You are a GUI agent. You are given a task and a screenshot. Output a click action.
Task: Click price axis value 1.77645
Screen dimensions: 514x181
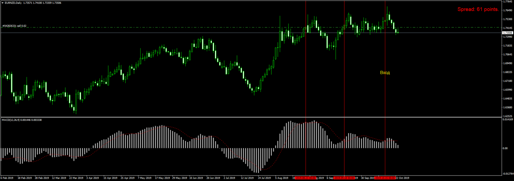507,2
